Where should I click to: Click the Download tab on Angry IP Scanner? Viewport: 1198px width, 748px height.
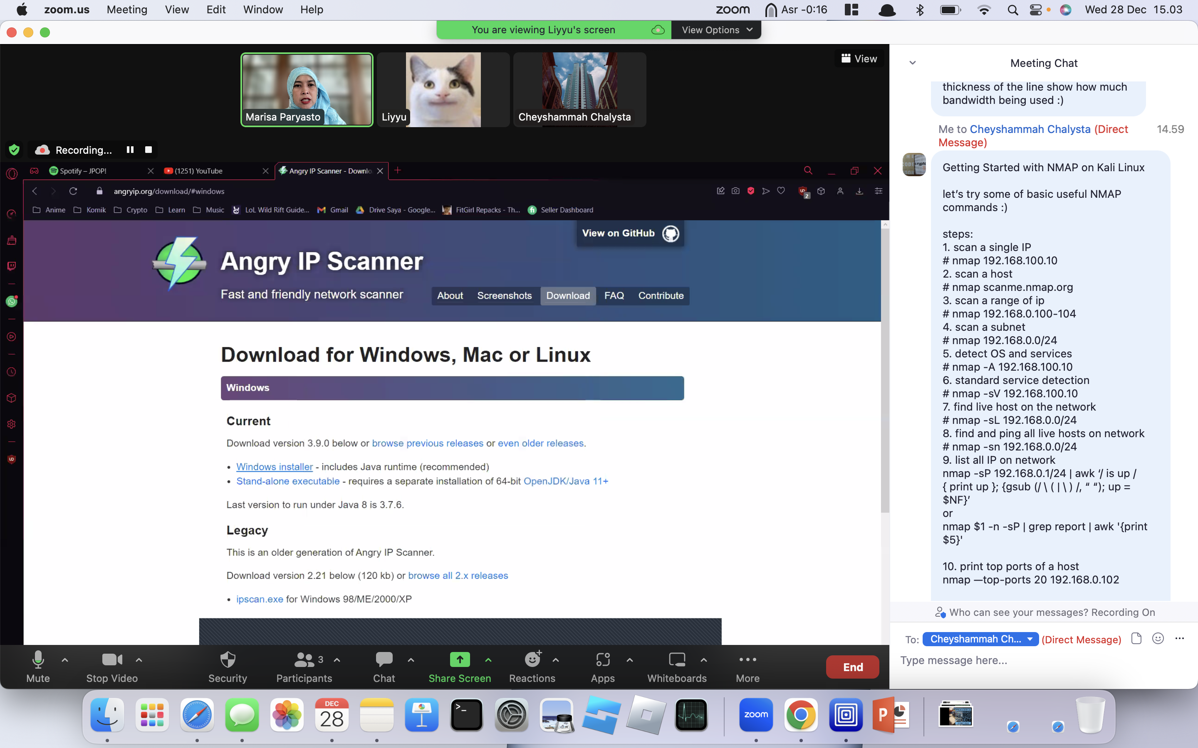pyautogui.click(x=567, y=295)
